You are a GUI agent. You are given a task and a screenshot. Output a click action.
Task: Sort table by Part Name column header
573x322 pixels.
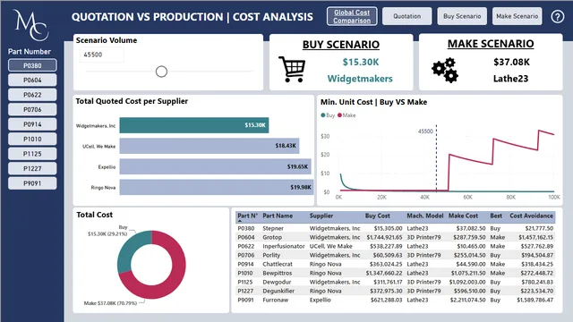pyautogui.click(x=278, y=216)
